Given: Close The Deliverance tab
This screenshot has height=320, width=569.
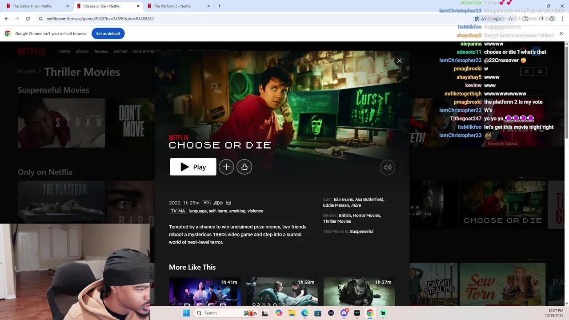Looking at the screenshot, I should (68, 6).
